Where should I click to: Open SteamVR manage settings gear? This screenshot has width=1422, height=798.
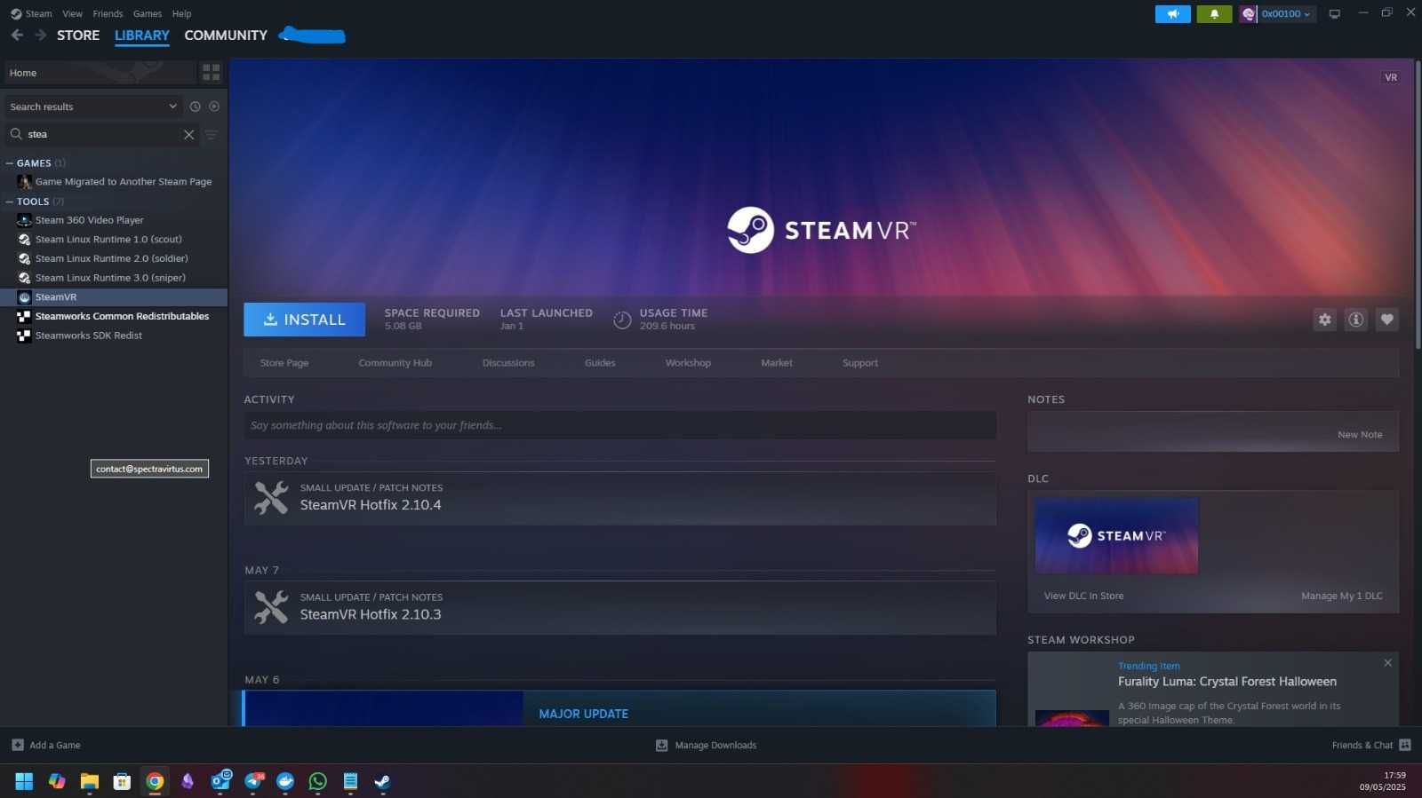click(1325, 320)
